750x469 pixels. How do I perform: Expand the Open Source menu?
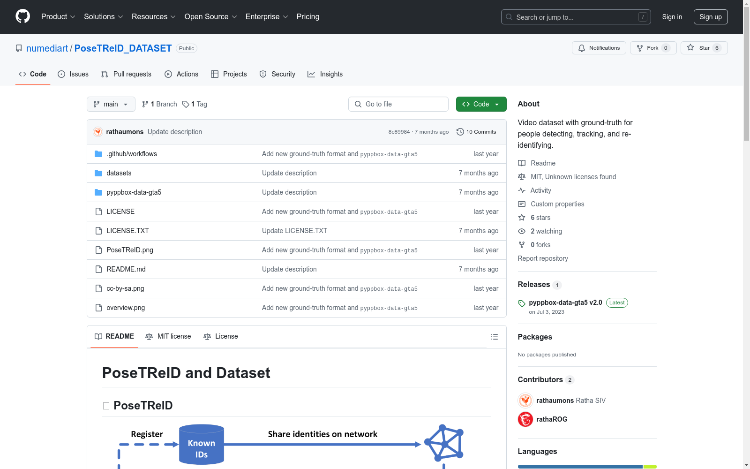coord(211,16)
